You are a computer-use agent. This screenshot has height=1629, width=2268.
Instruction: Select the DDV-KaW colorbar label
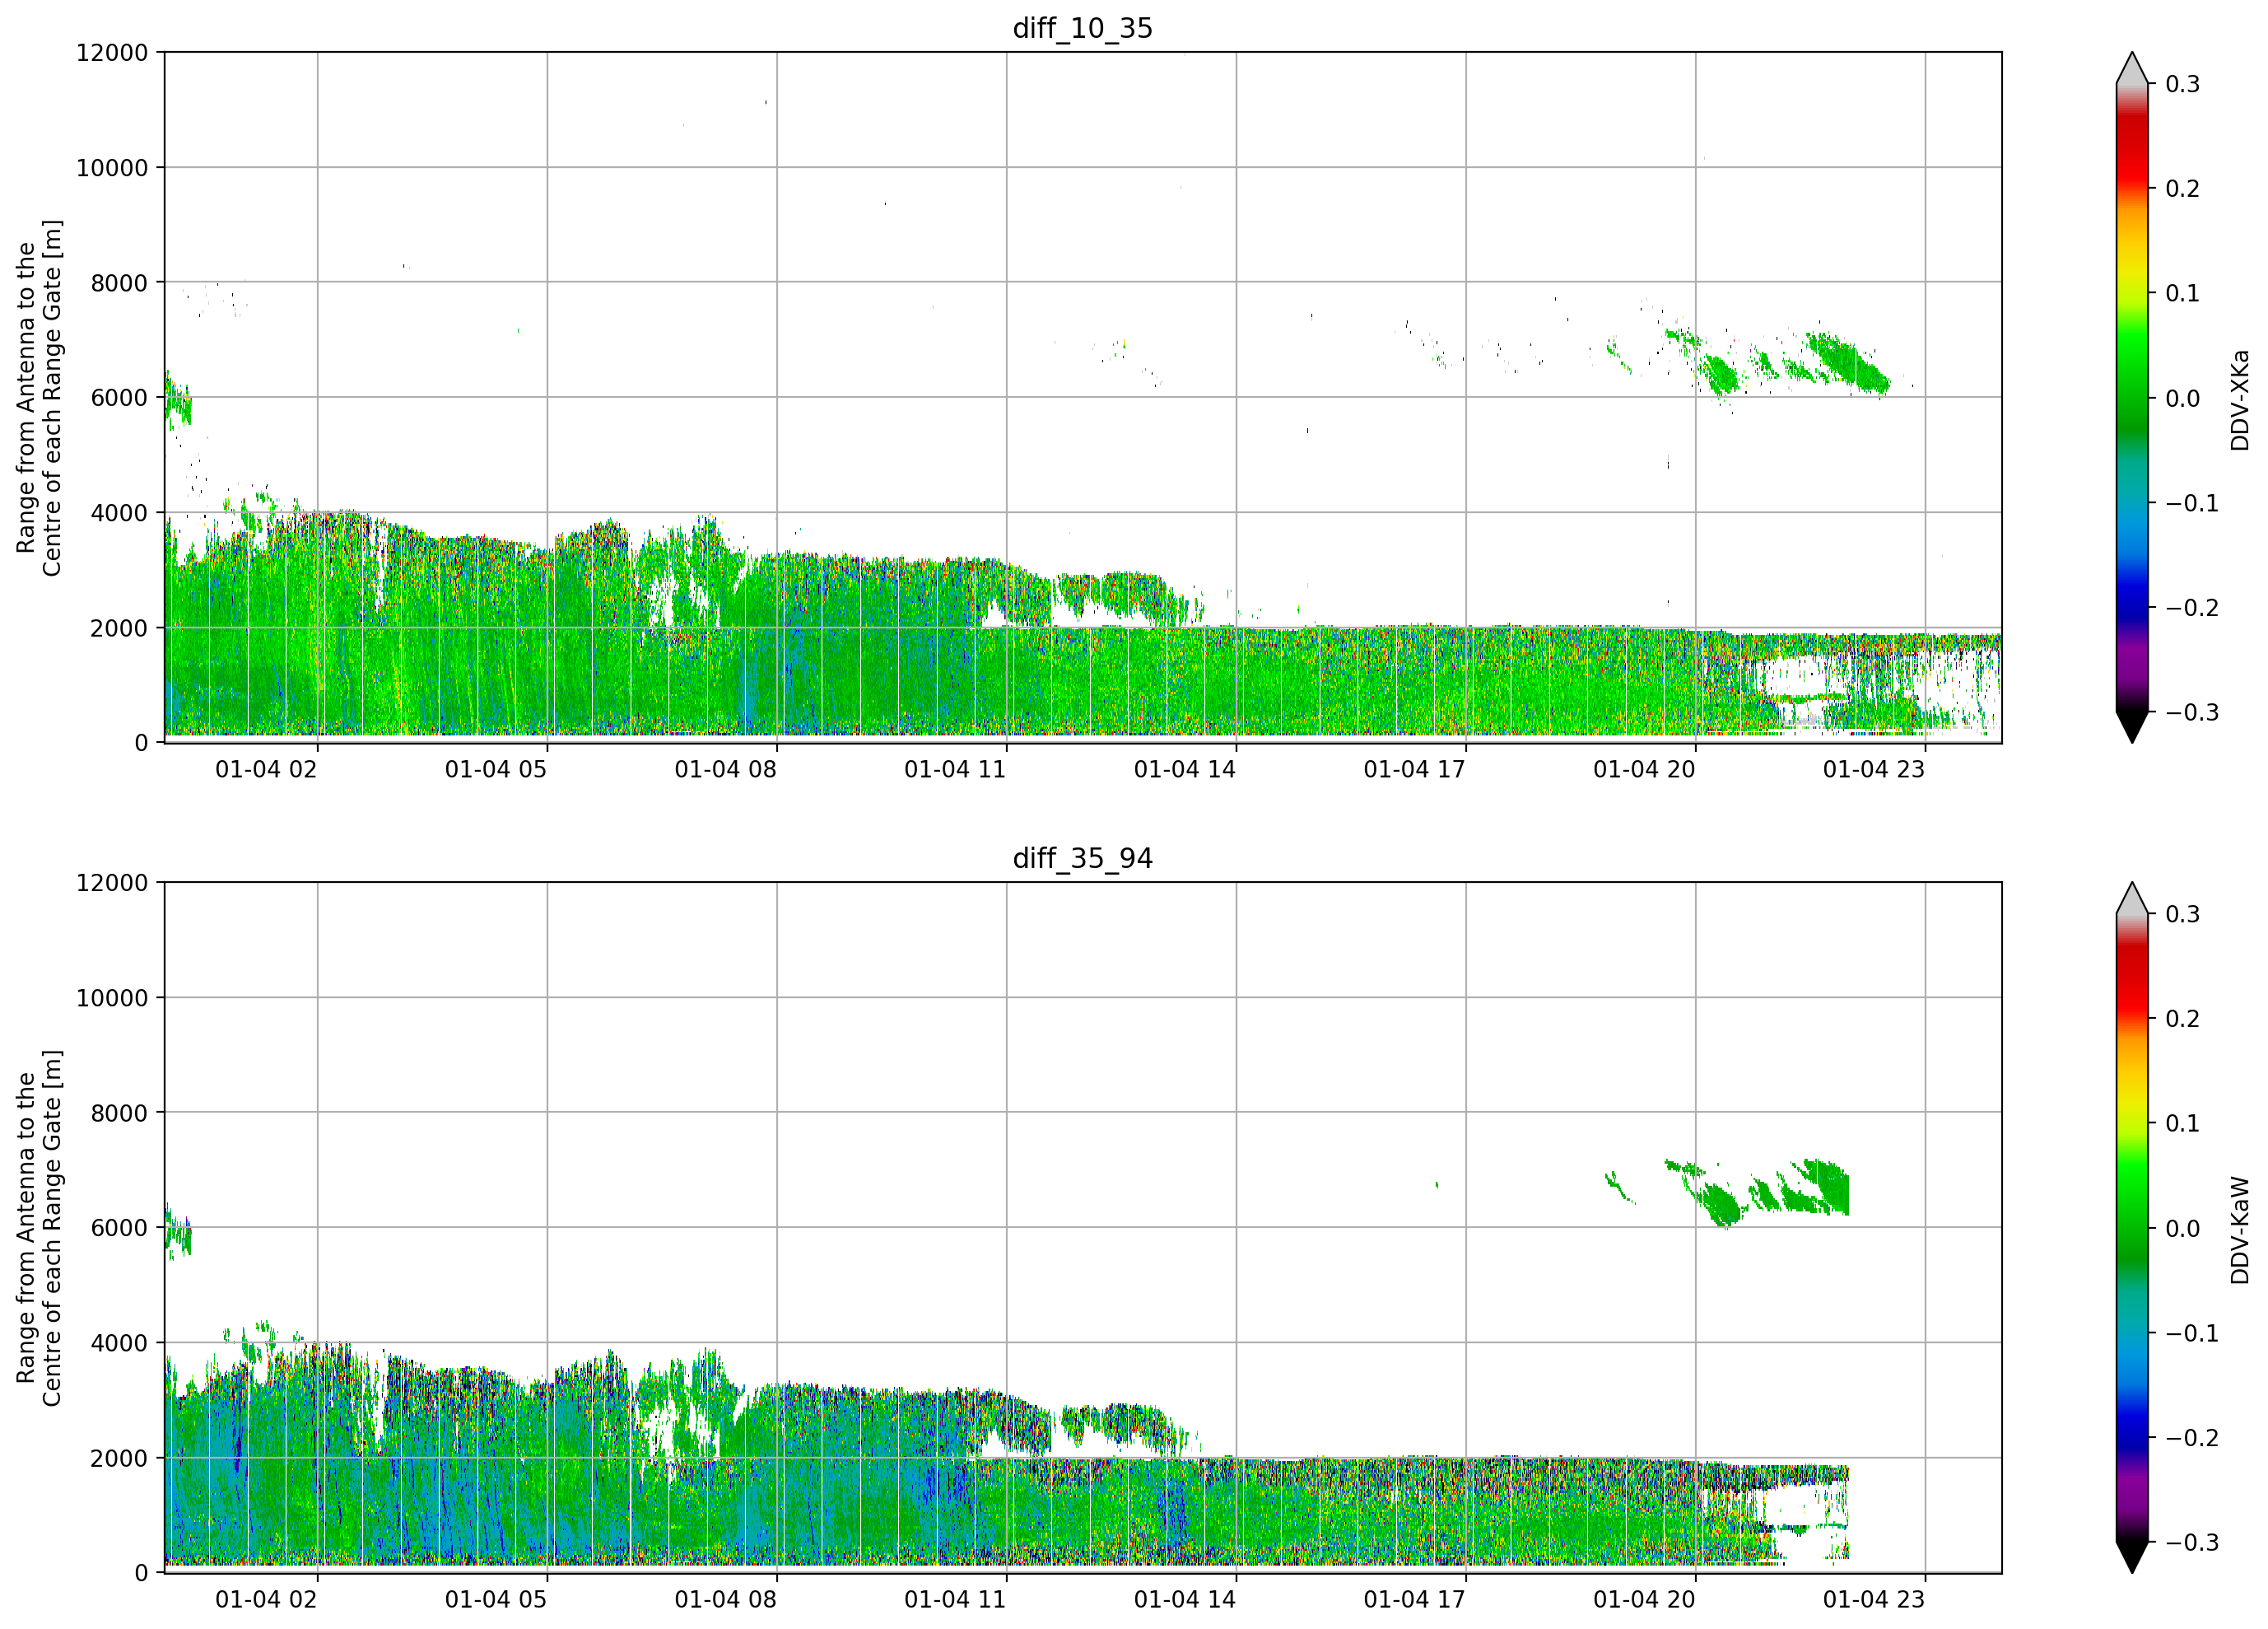2239,1230
